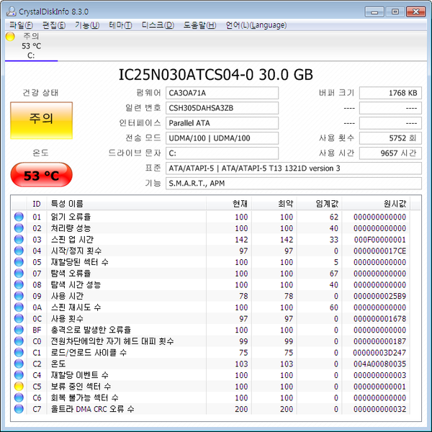Click the 원시값 column header
432x432 pixels.
(x=376, y=204)
